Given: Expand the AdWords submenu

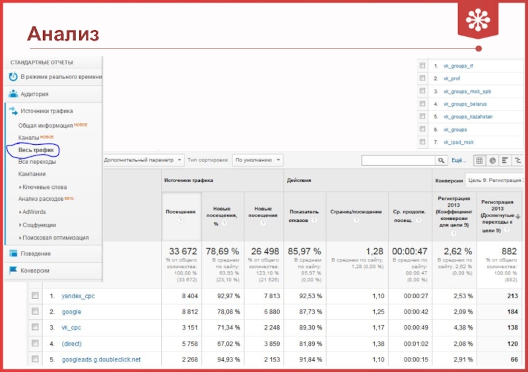Looking at the screenshot, I should pyautogui.click(x=34, y=212).
